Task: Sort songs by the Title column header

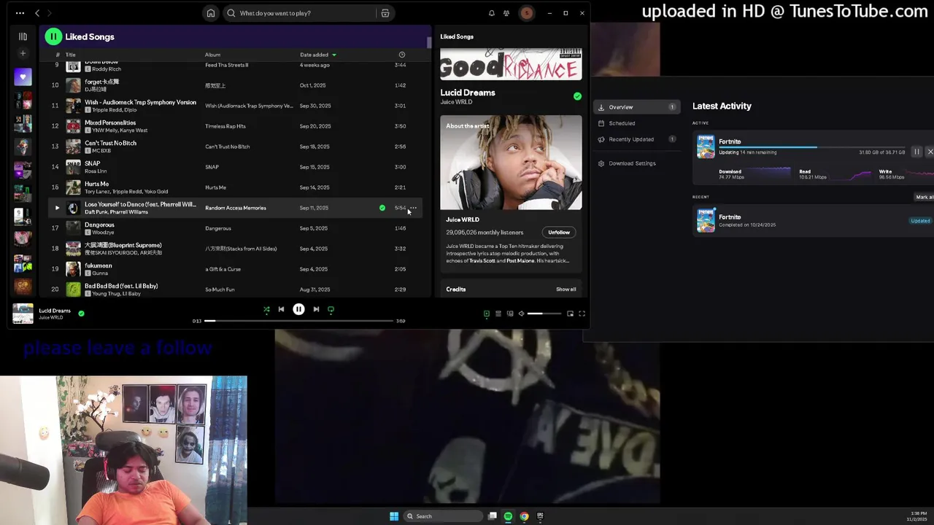Action: coord(71,55)
